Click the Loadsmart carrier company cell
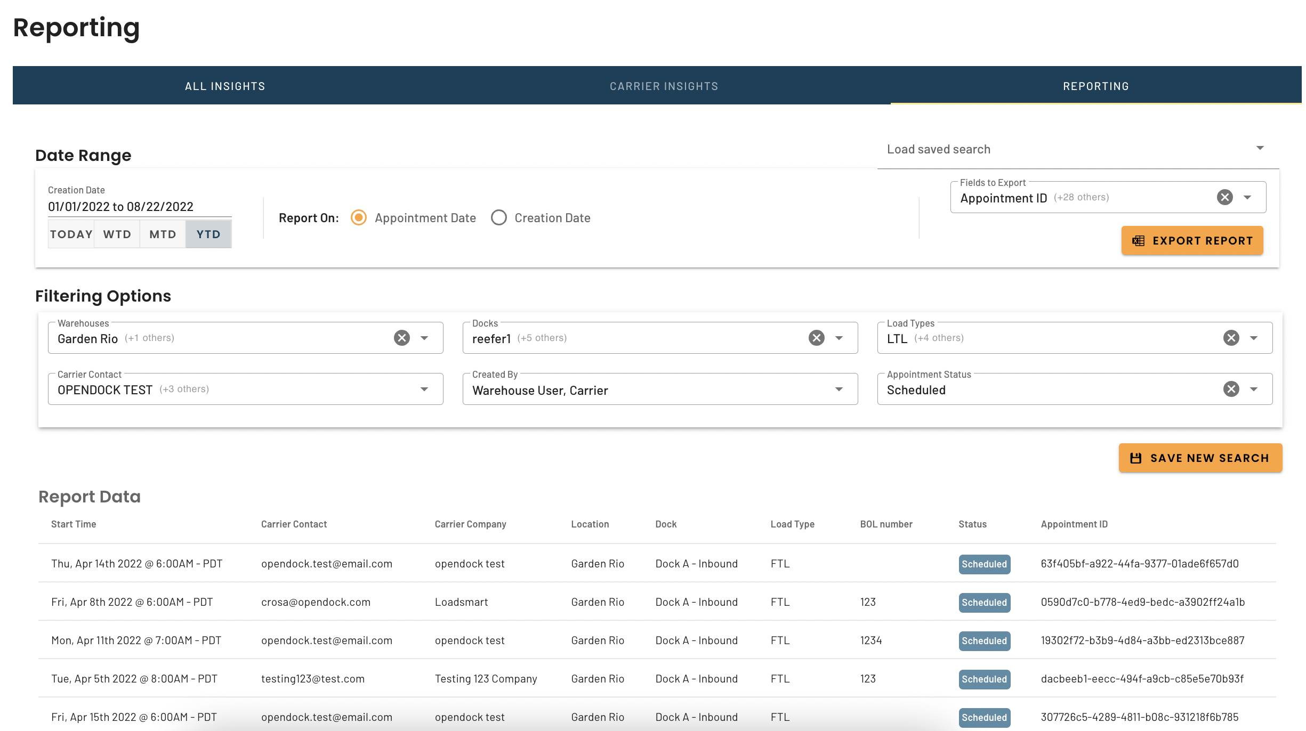The width and height of the screenshot is (1306, 731). (x=461, y=602)
